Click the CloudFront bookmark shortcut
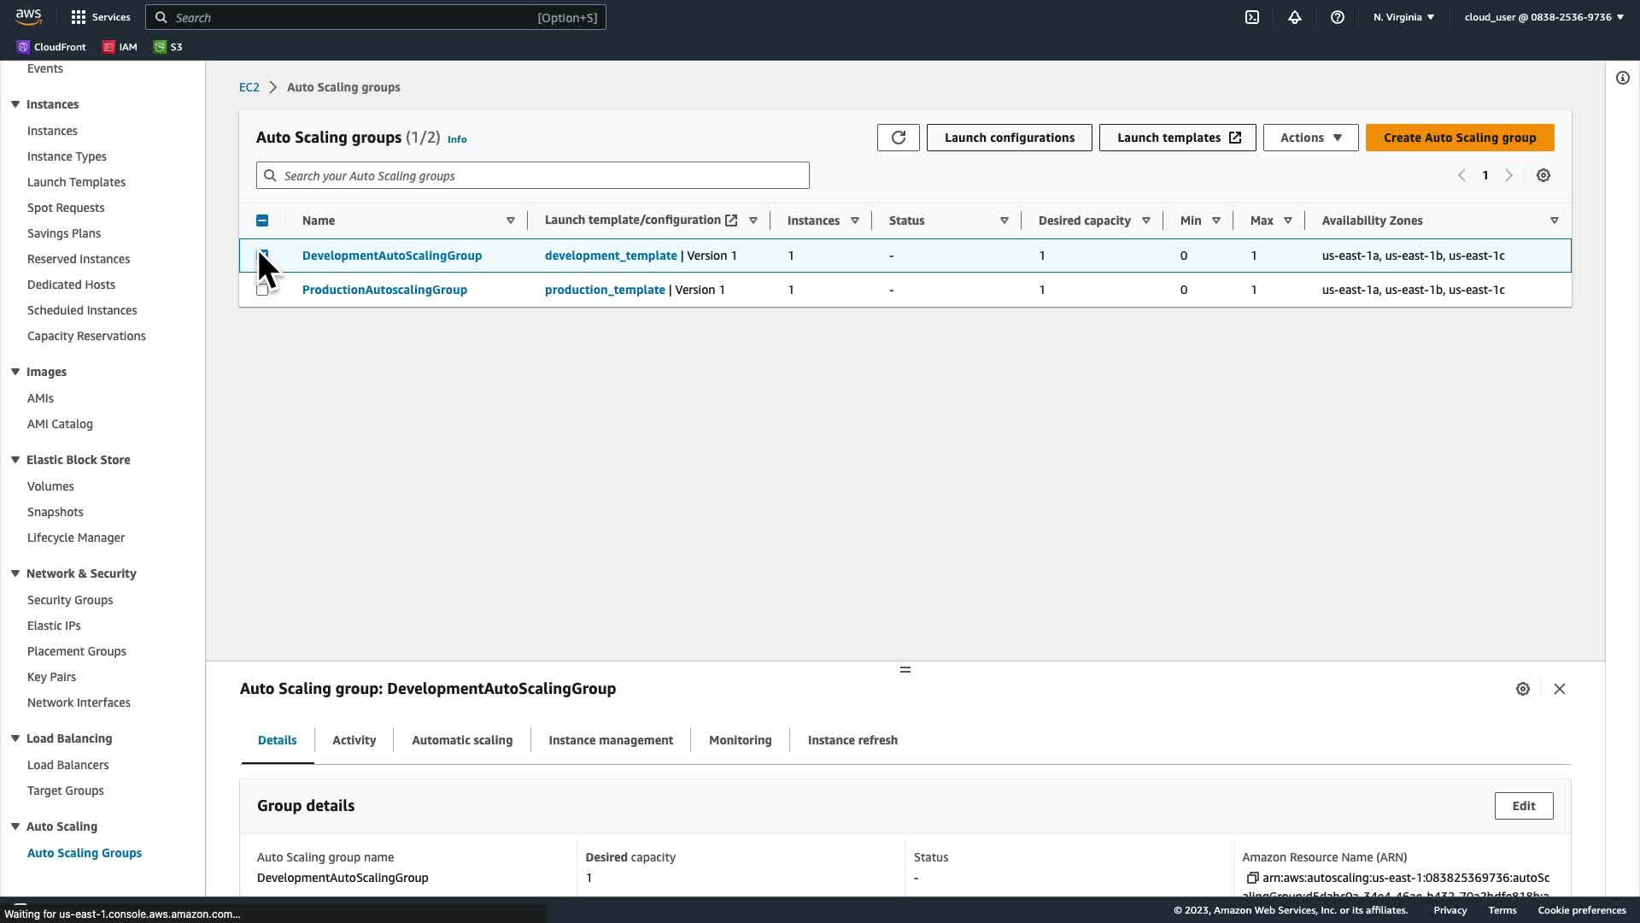This screenshot has height=923, width=1640. pyautogui.click(x=51, y=47)
